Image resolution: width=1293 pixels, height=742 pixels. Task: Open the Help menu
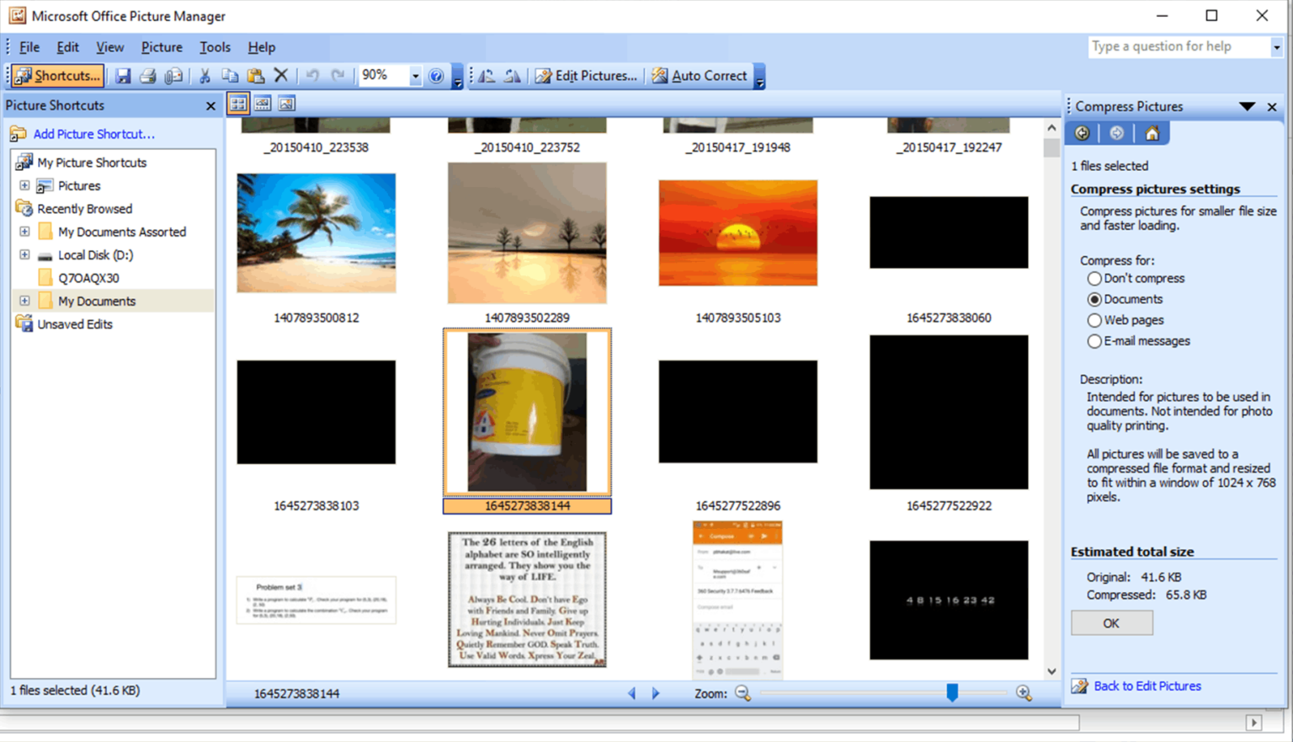261,47
